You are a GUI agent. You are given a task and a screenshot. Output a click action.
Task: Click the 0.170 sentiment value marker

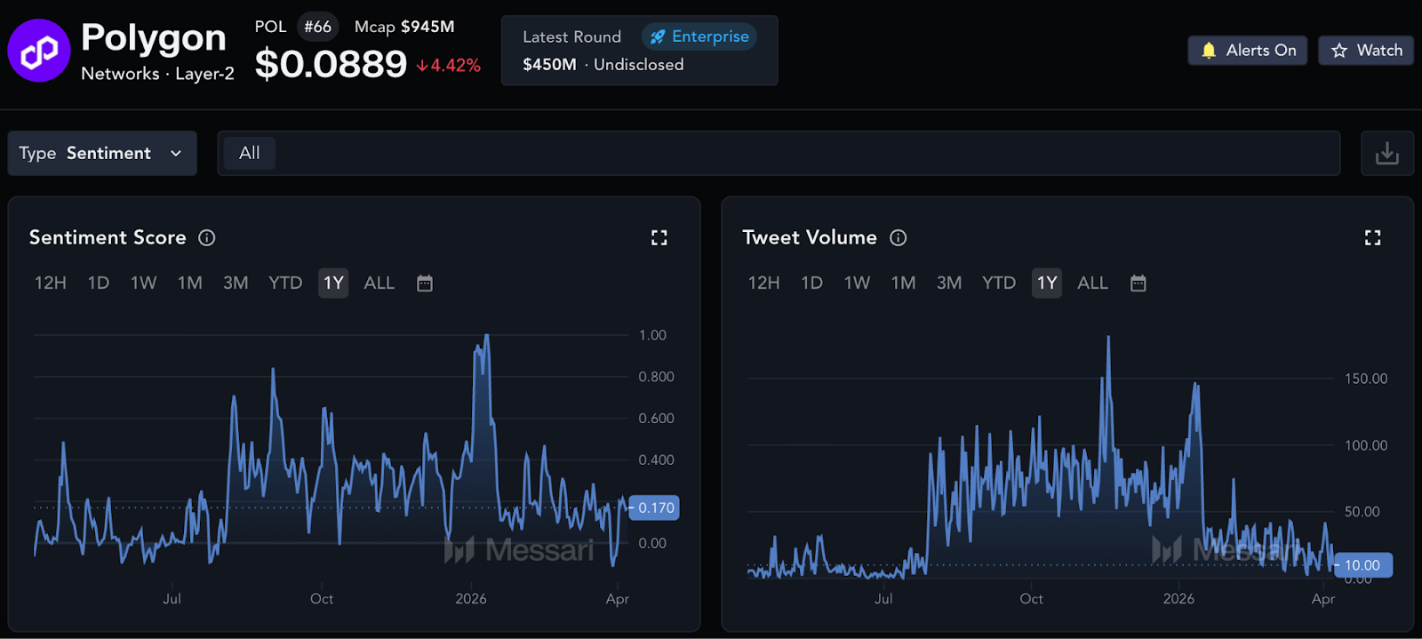(x=655, y=507)
